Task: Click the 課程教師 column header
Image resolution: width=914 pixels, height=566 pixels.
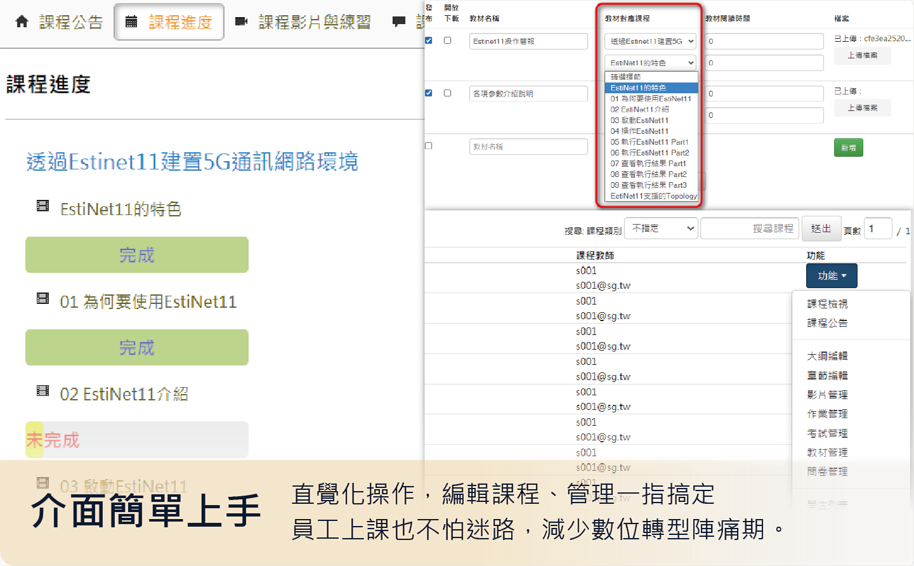Action: [x=595, y=255]
